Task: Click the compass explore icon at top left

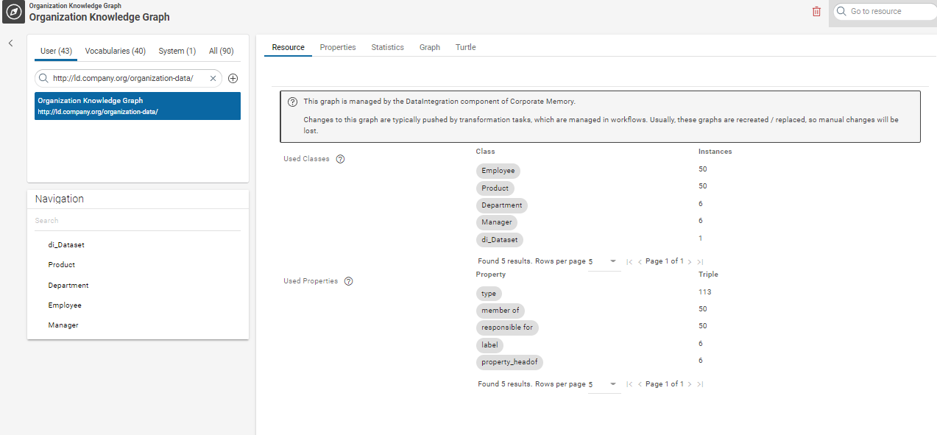Action: coord(14,13)
